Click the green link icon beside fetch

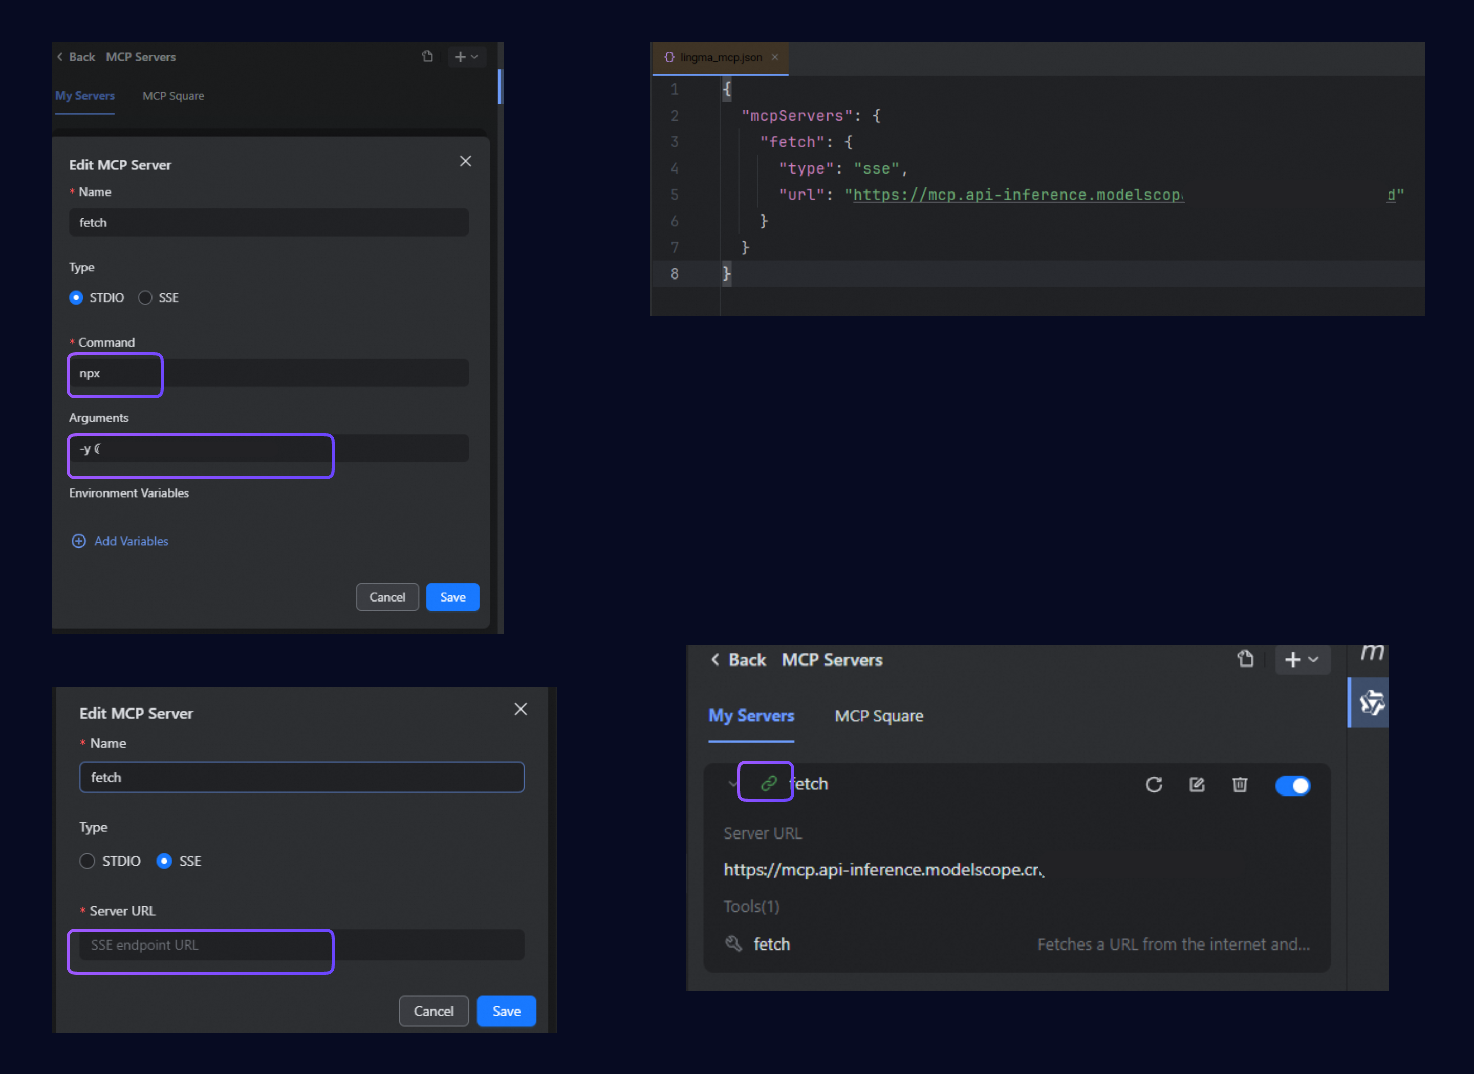768,783
